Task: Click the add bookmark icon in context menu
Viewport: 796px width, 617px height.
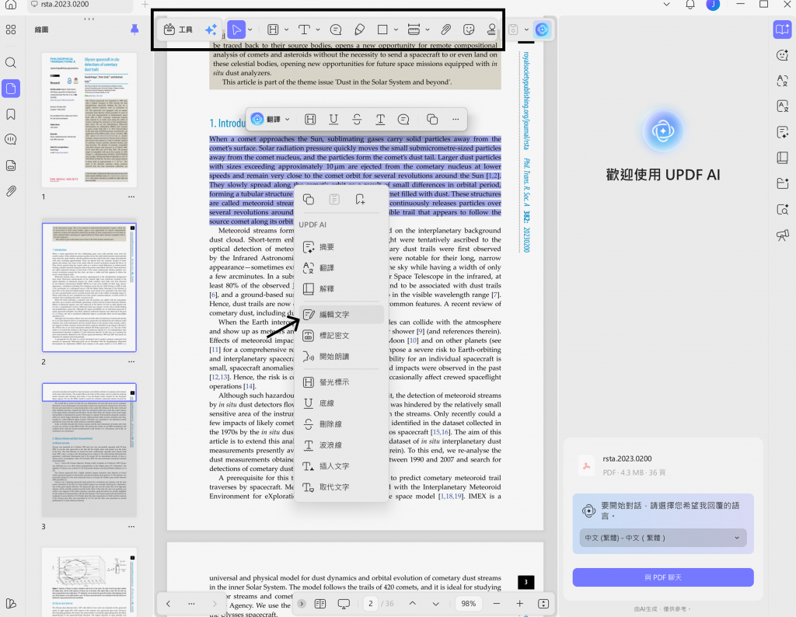Action: pos(360,200)
